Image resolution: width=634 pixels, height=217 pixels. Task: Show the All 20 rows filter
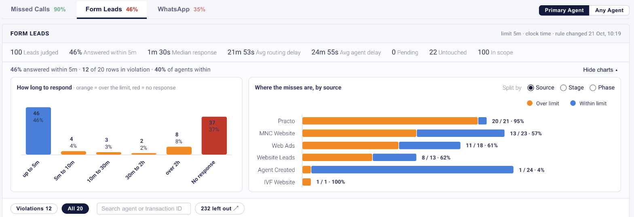point(75,209)
